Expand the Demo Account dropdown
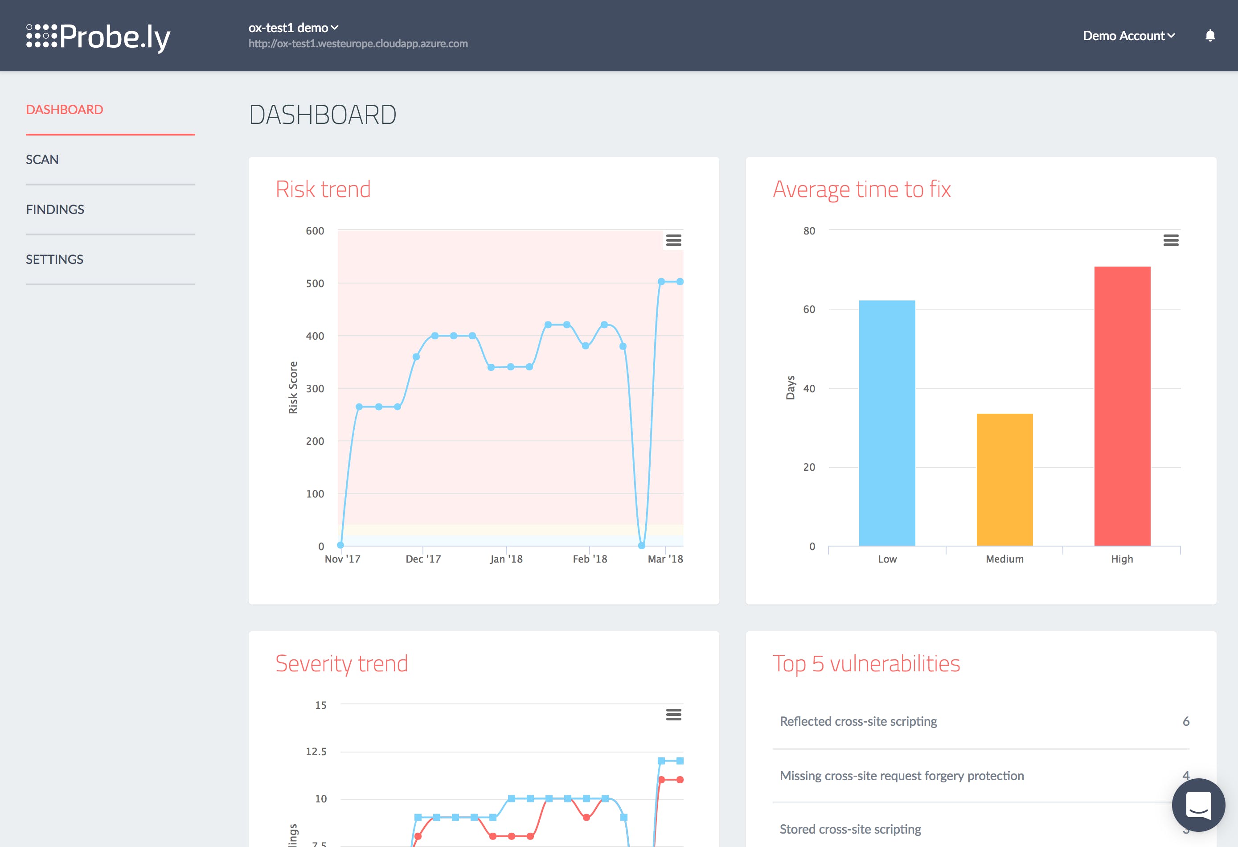1238x847 pixels. [x=1128, y=36]
